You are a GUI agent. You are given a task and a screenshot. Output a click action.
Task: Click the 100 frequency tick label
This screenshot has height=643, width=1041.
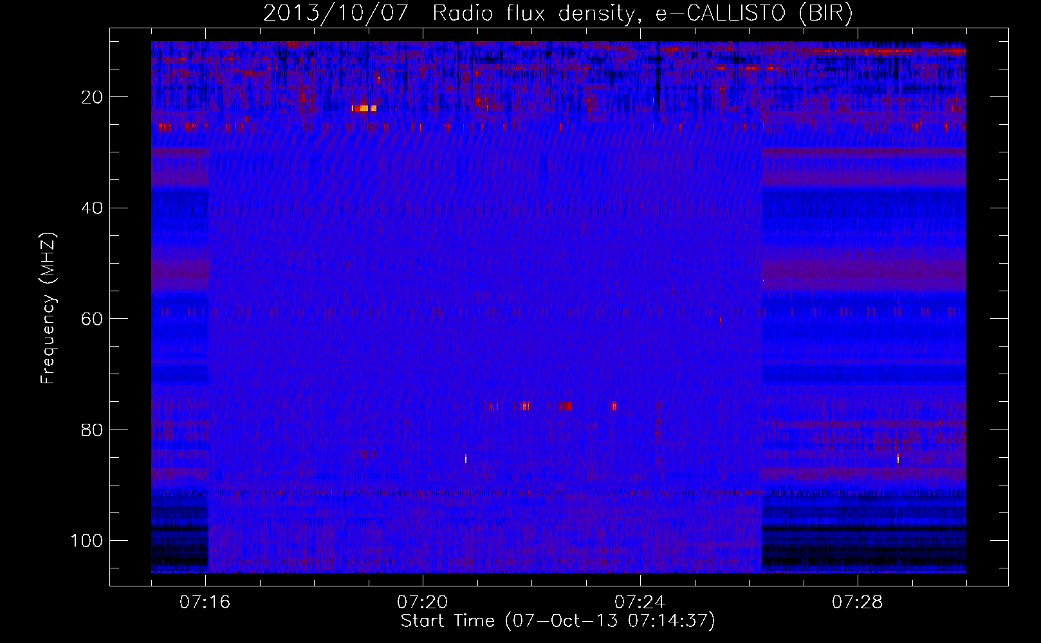(x=87, y=541)
